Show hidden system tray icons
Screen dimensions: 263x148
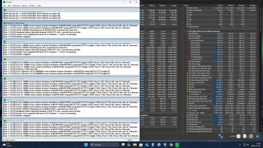click(240, 145)
